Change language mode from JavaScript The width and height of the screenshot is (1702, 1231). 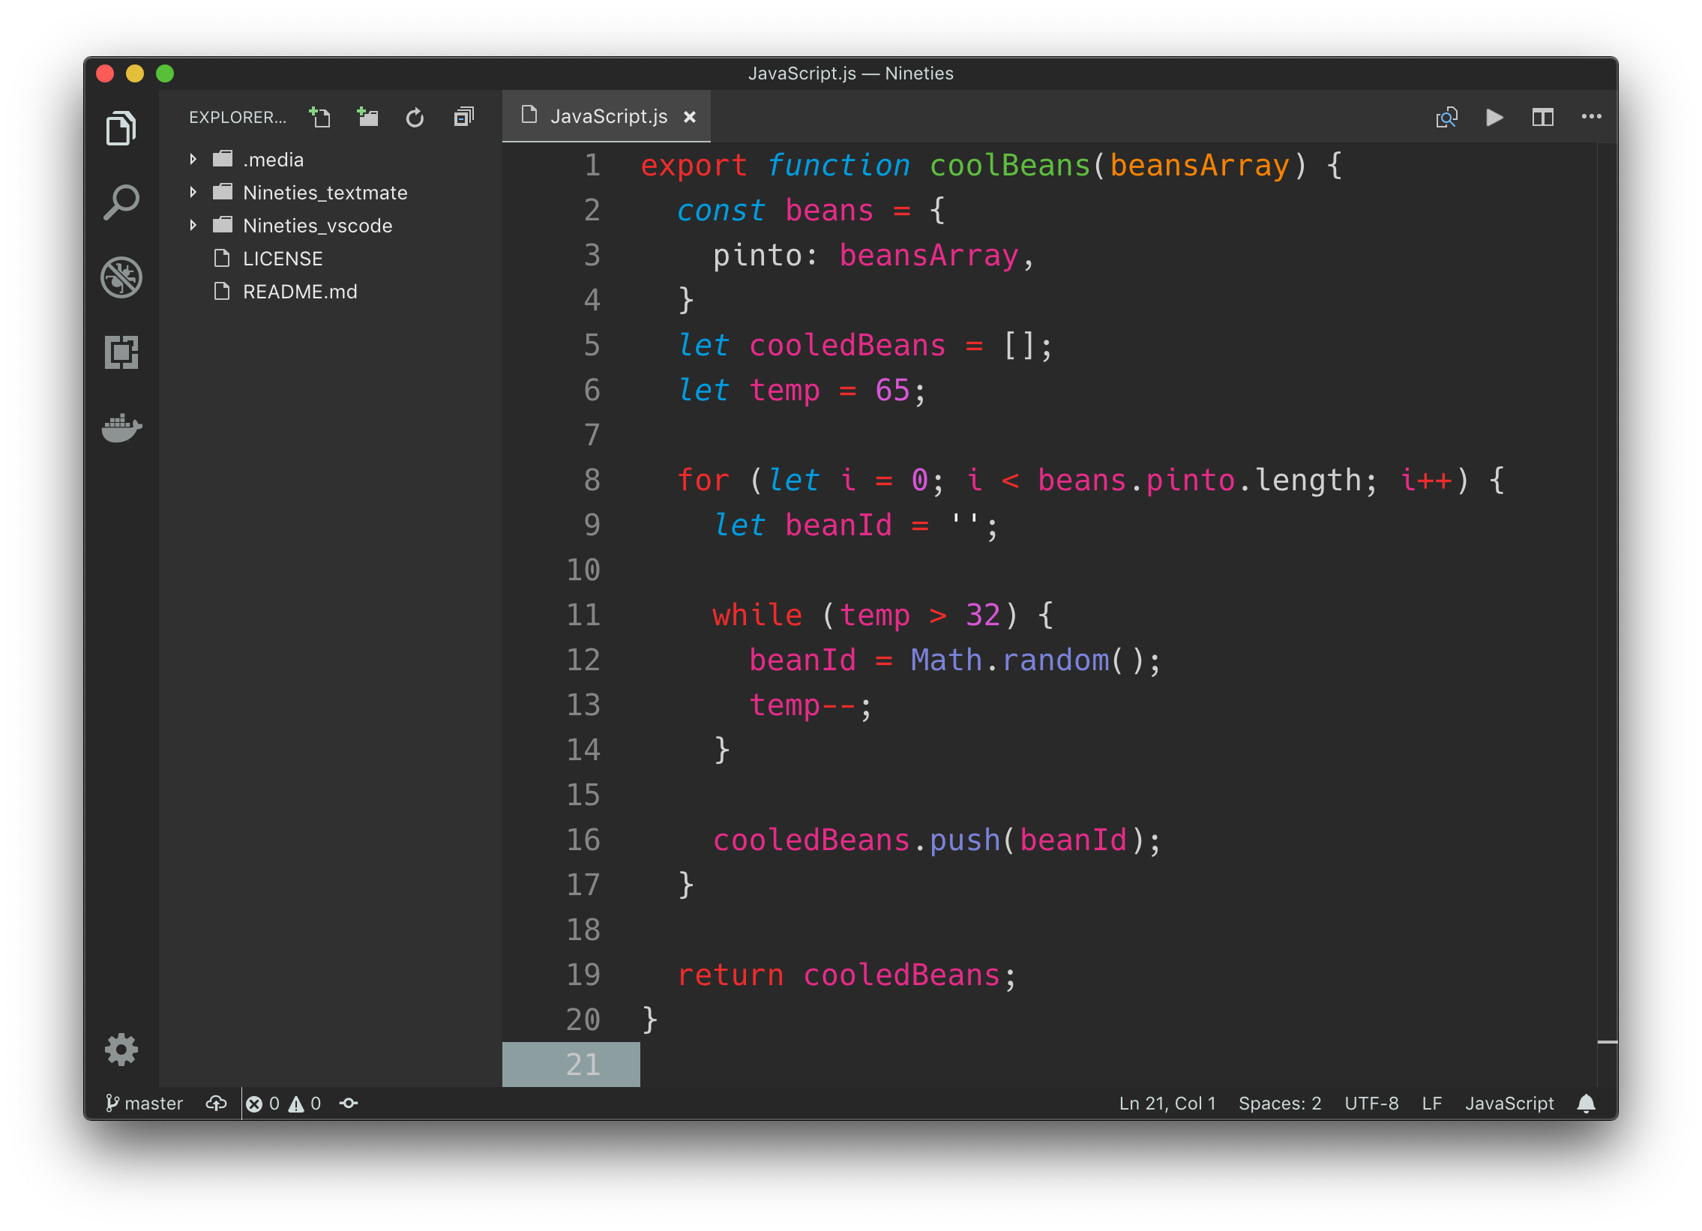coord(1509,1104)
